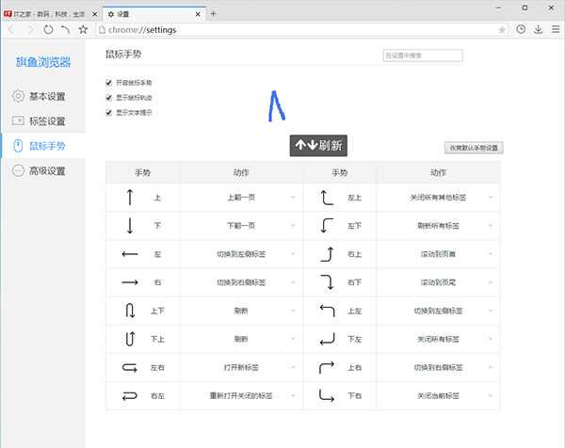
Task: Click the restore default gestures button
Action: (474, 148)
